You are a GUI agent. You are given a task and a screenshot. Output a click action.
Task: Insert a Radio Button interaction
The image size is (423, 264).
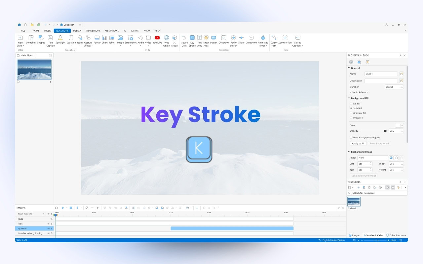coord(233,41)
